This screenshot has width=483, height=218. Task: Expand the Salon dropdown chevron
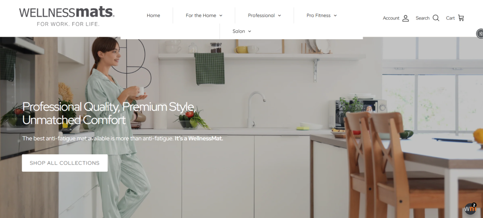coord(250,32)
